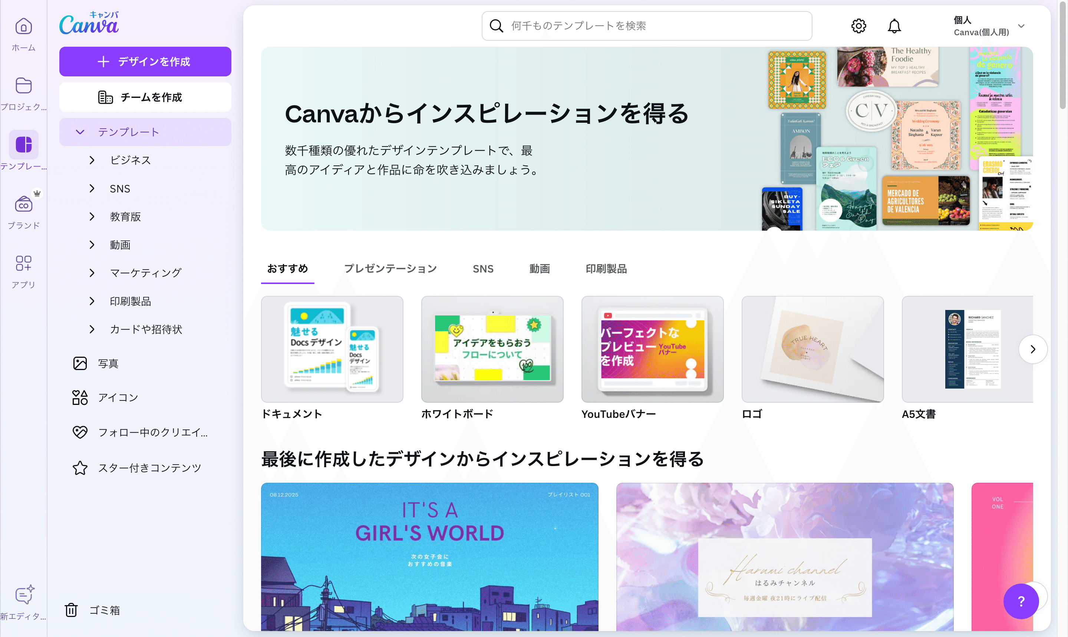
Task: Collapse the テンプレート section
Action: 145,132
